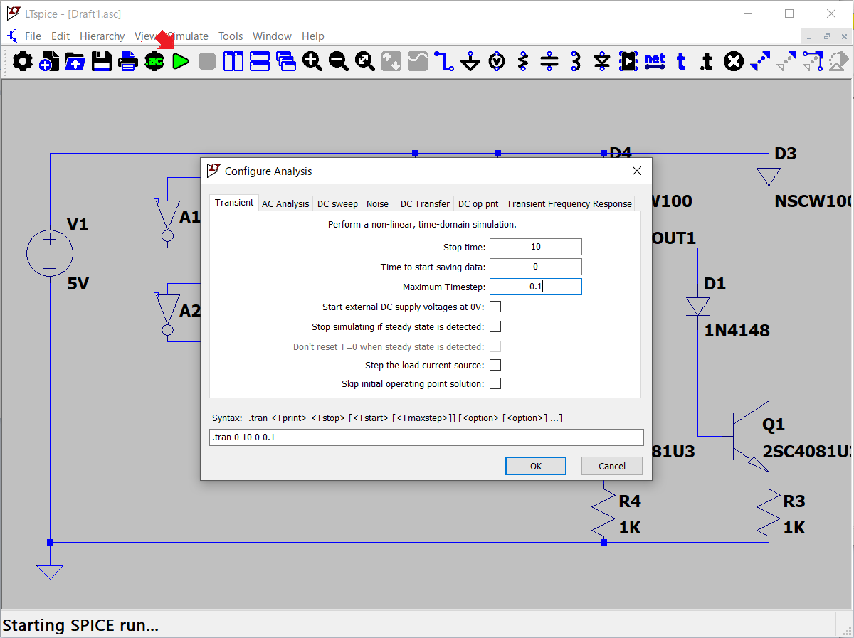Switch to the AC Analysis tab
The width and height of the screenshot is (854, 638).
[285, 203]
